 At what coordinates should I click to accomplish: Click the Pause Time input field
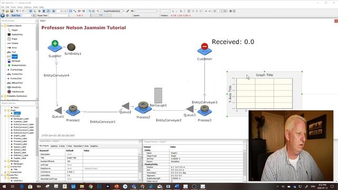[x=58, y=15]
